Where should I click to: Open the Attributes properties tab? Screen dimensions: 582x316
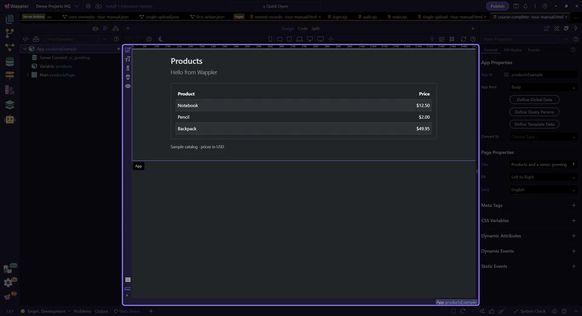(x=513, y=50)
